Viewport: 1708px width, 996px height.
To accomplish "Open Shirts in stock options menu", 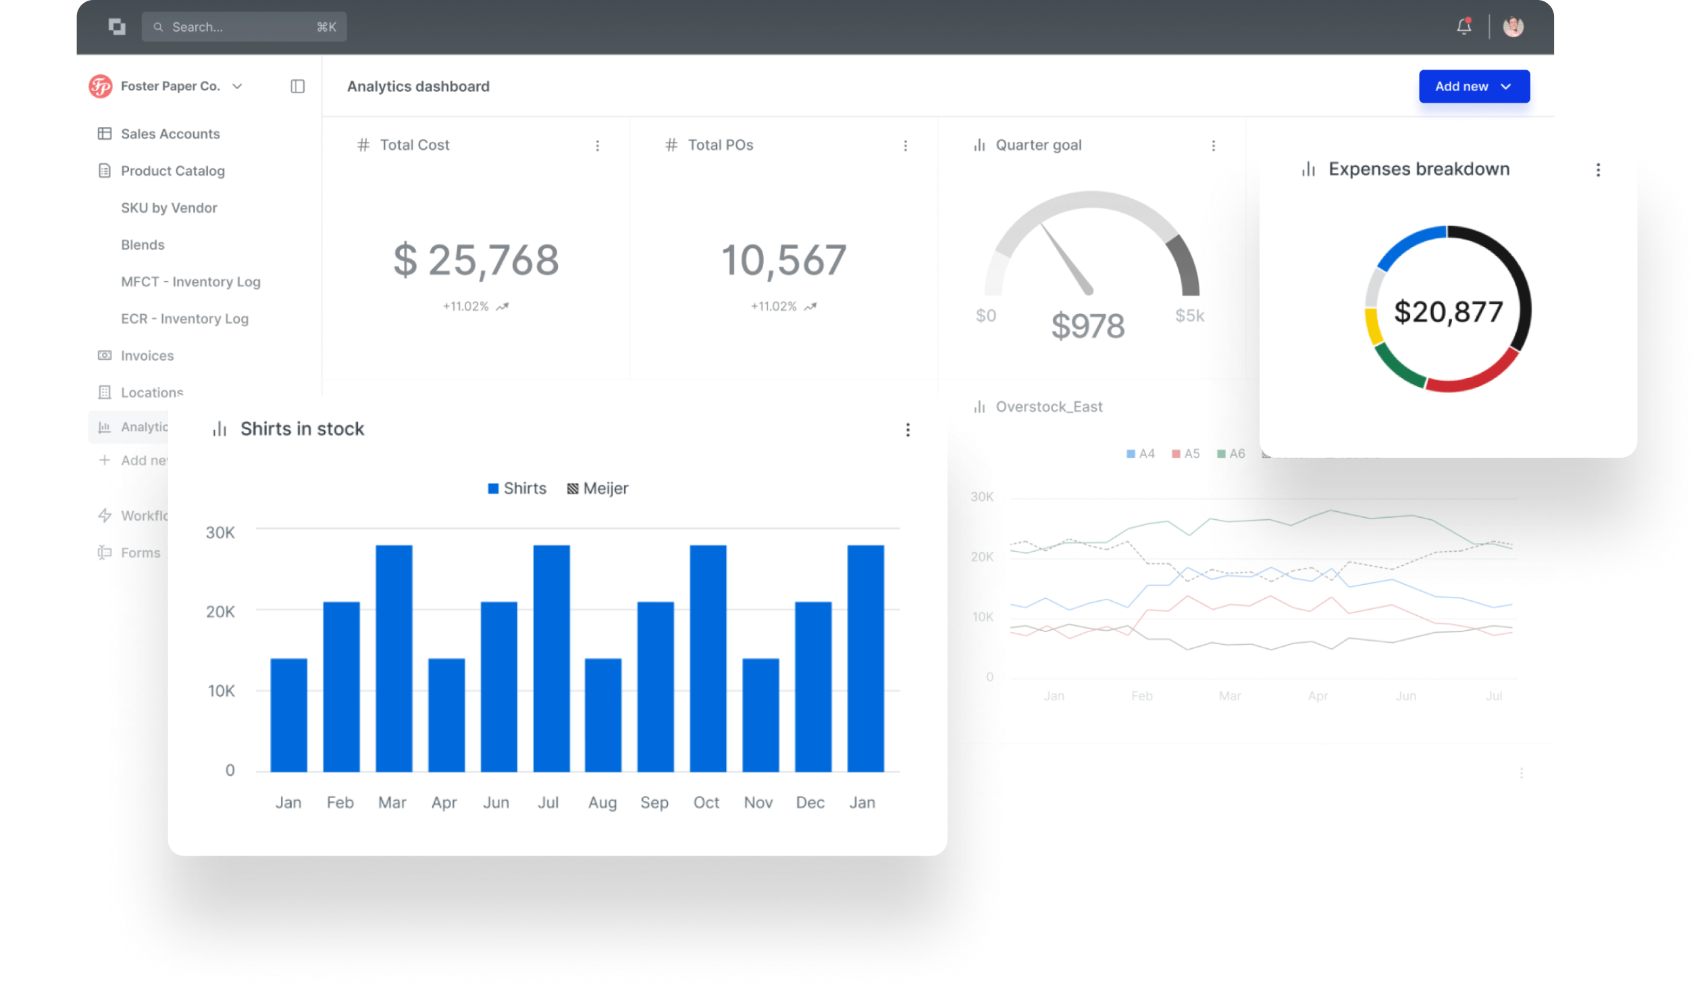I will coord(908,429).
